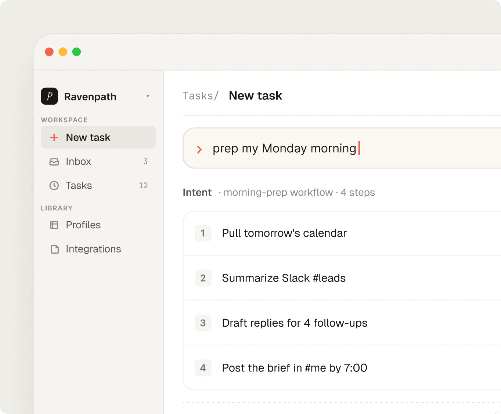The width and height of the screenshot is (501, 414).
Task: Open Profiles in the Library section
Action: [98, 225]
